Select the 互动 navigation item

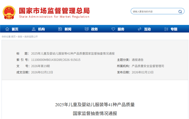coord(147,29)
